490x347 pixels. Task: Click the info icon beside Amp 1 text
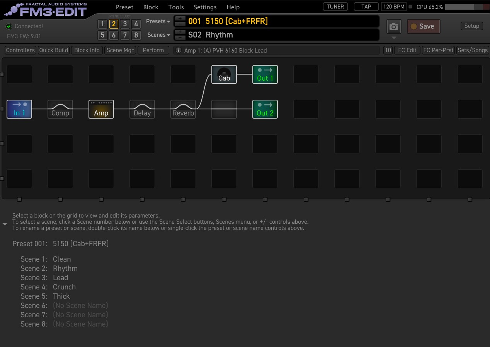(x=179, y=50)
